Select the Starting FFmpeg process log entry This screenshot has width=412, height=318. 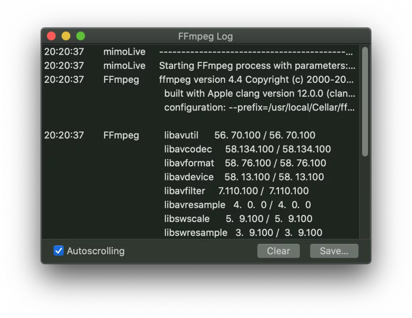click(x=200, y=66)
